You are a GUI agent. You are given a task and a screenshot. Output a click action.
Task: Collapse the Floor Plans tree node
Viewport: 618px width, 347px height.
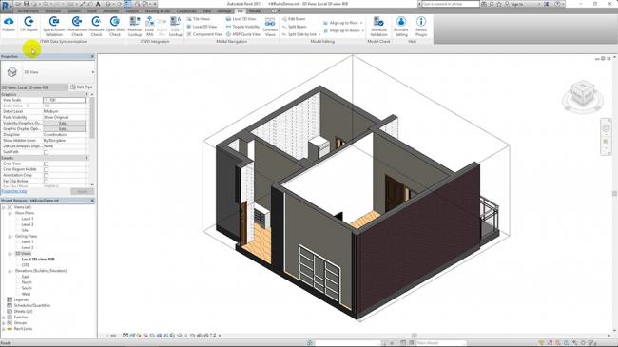[10, 213]
